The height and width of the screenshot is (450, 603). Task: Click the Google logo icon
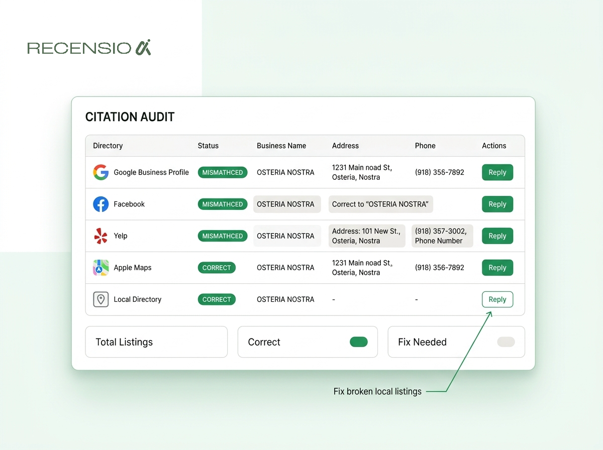(x=101, y=172)
